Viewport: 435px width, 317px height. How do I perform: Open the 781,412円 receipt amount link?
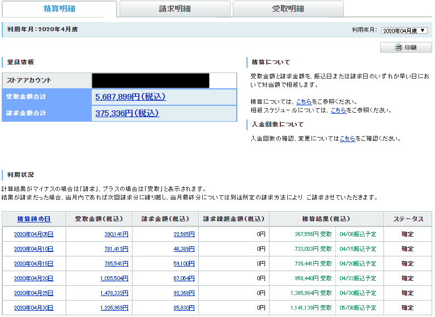tap(116, 249)
